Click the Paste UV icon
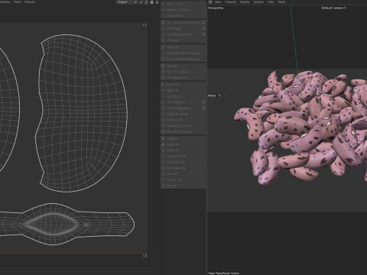This screenshot has height=275, width=367. coord(163,144)
